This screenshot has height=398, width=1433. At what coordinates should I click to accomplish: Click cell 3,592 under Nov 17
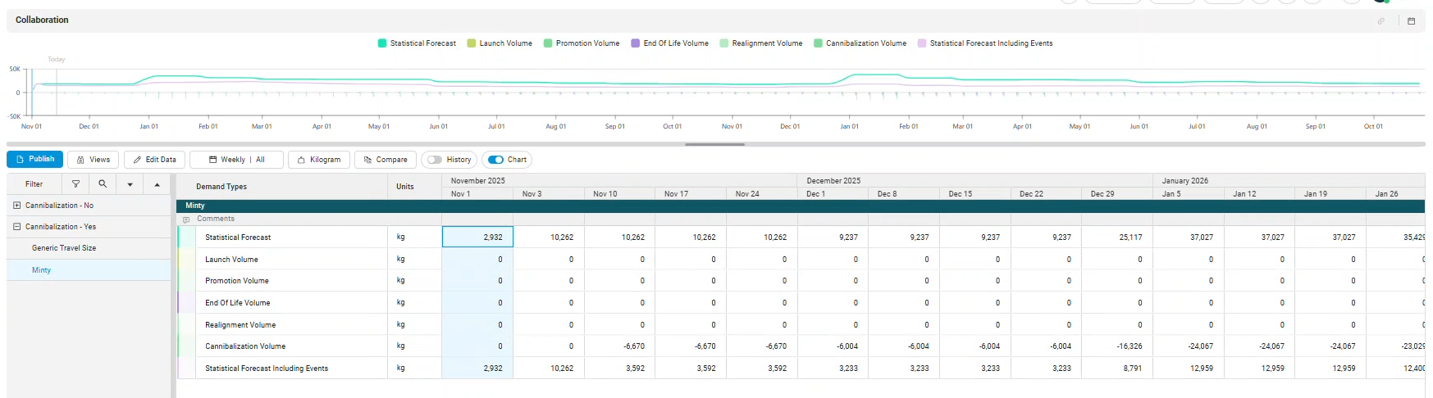(x=691, y=369)
